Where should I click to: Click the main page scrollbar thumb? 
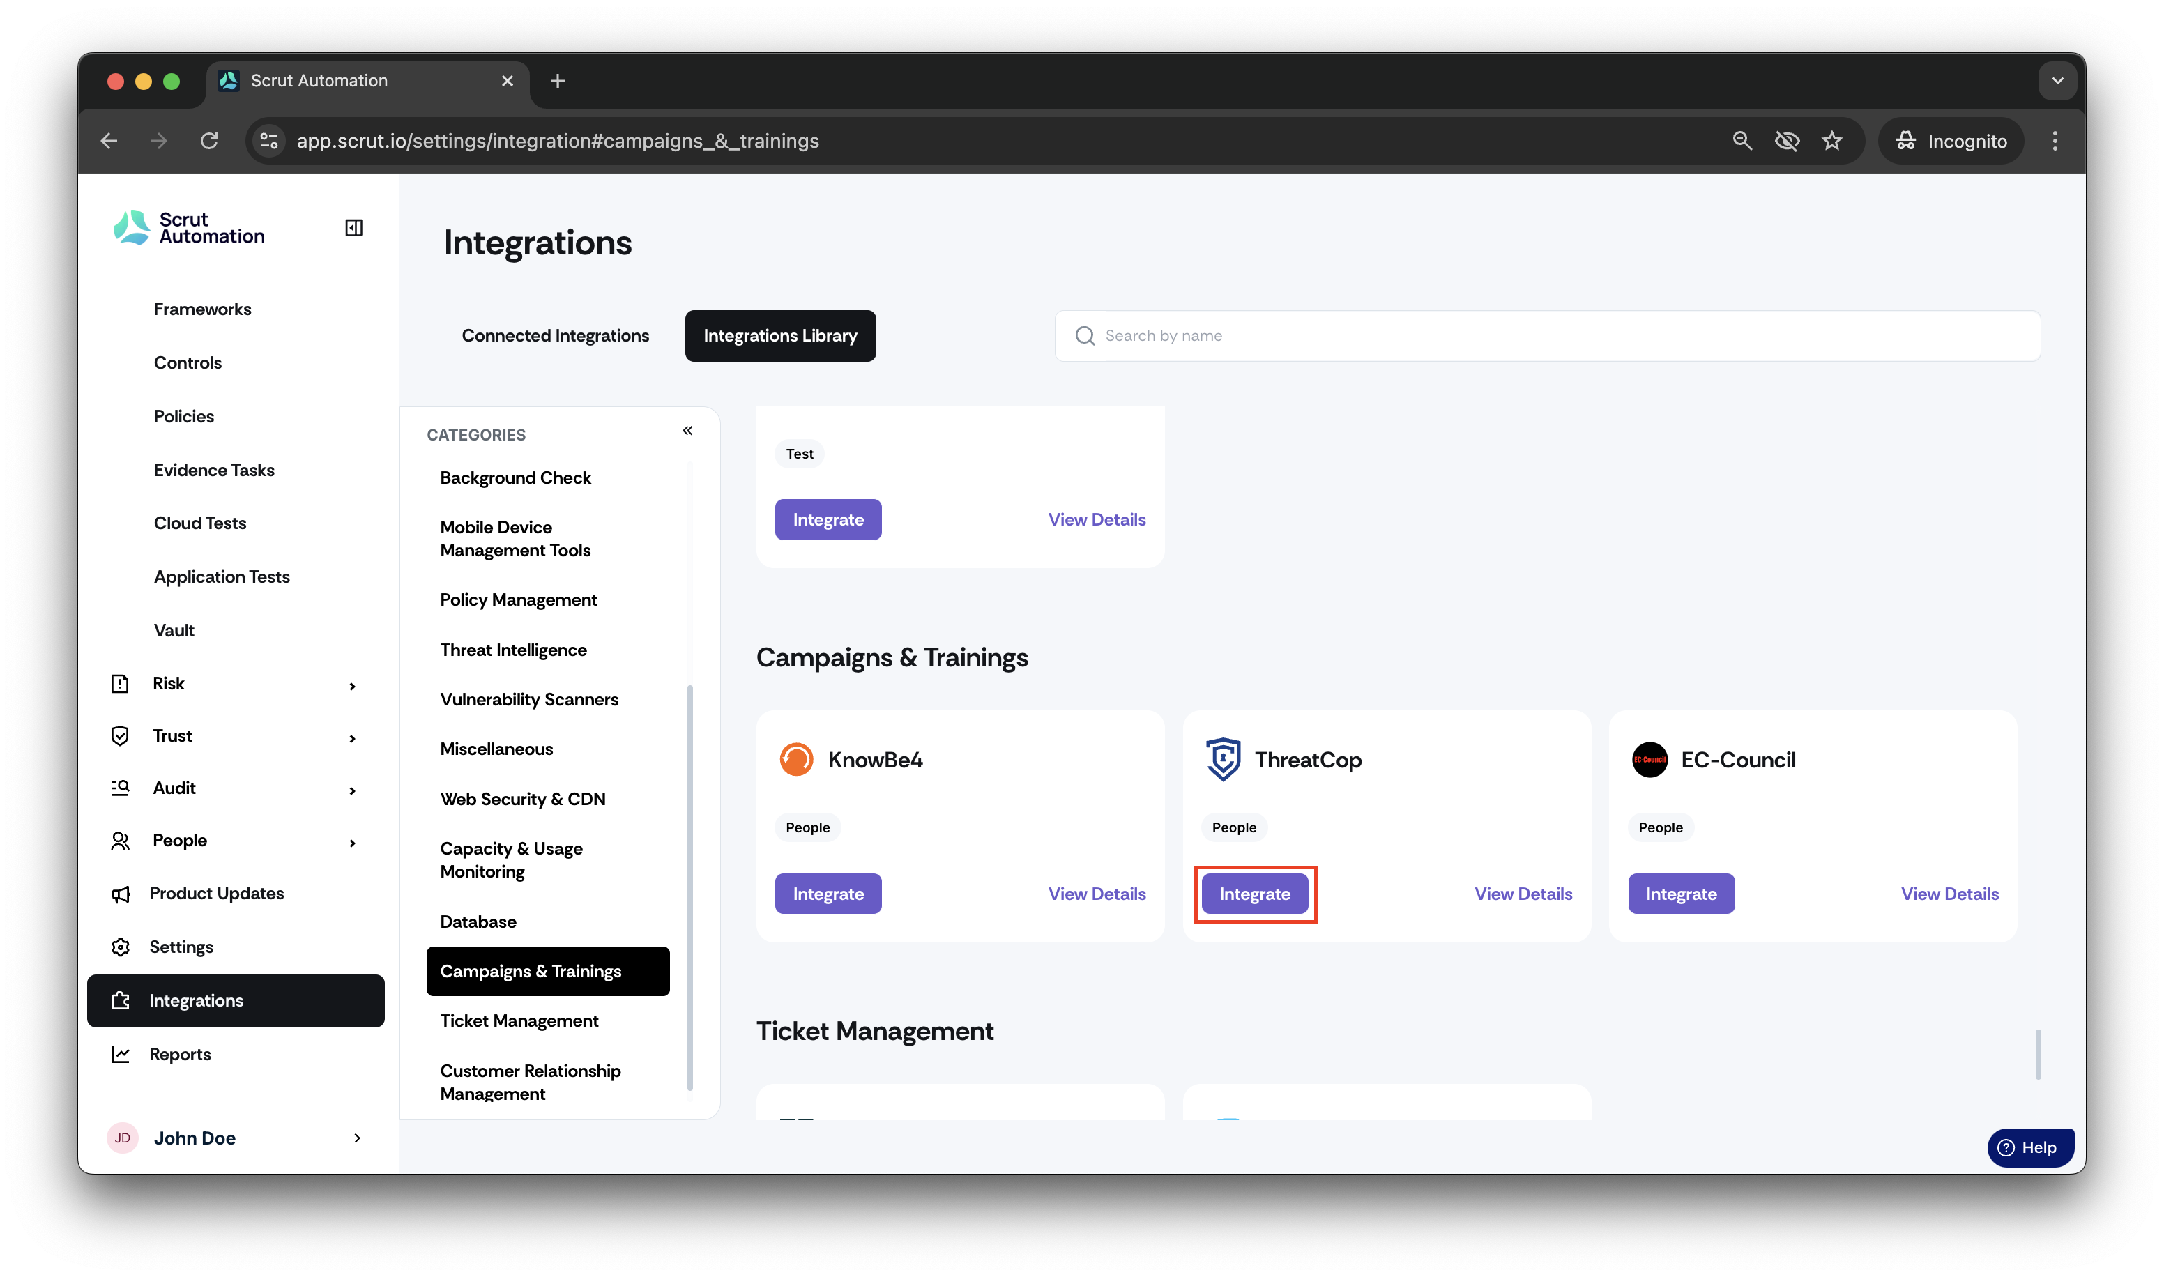2038,1054
